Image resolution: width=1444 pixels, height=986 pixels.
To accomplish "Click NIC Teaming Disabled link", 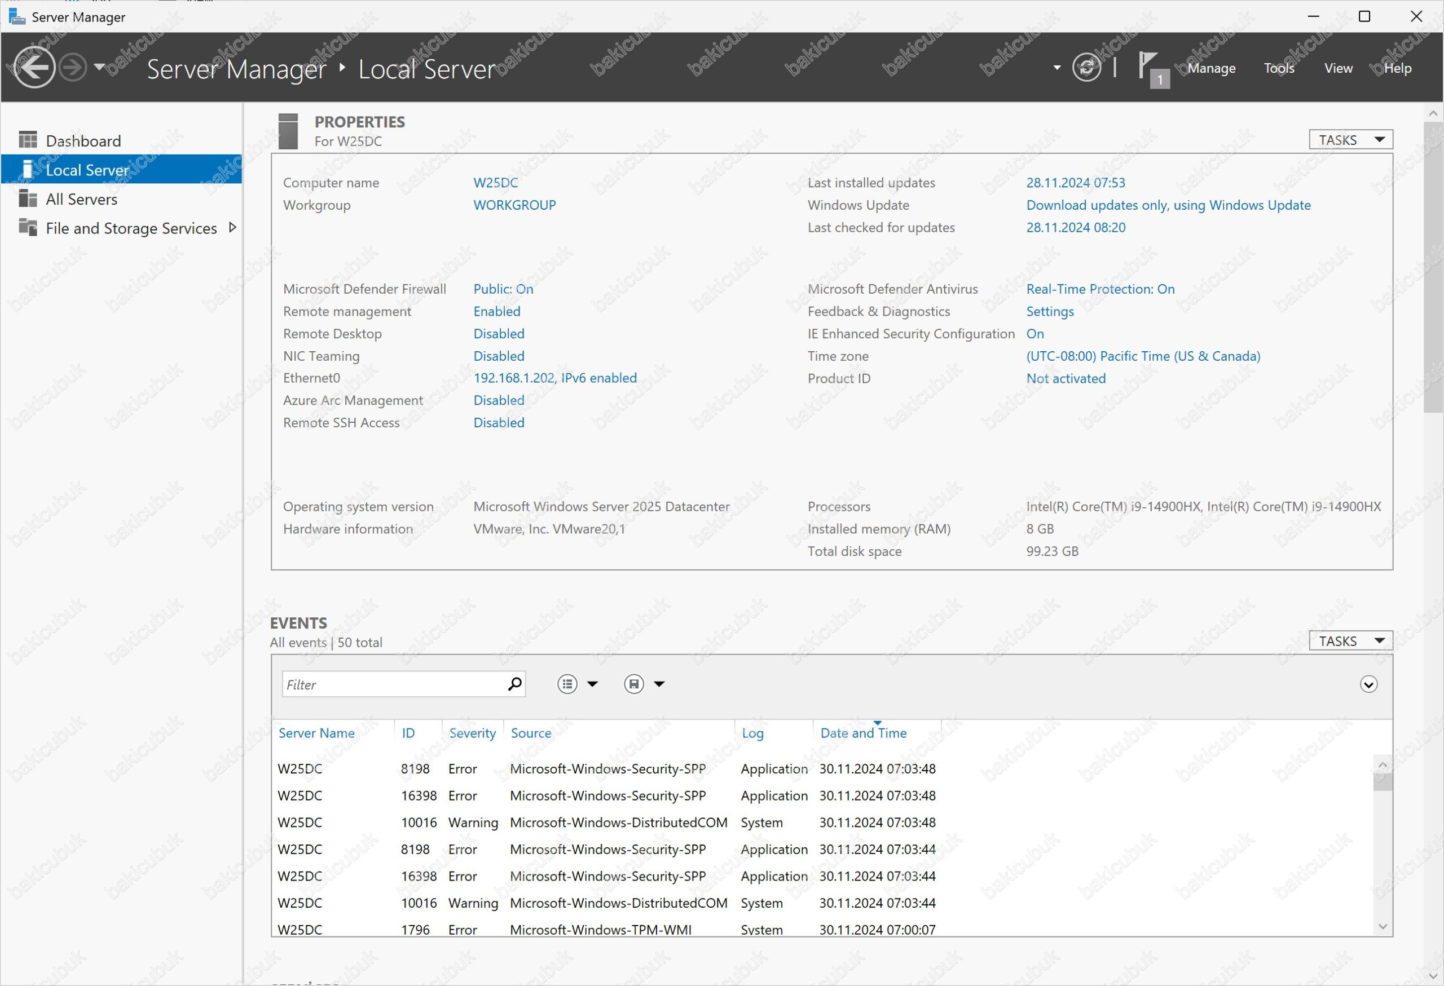I will tap(499, 356).
